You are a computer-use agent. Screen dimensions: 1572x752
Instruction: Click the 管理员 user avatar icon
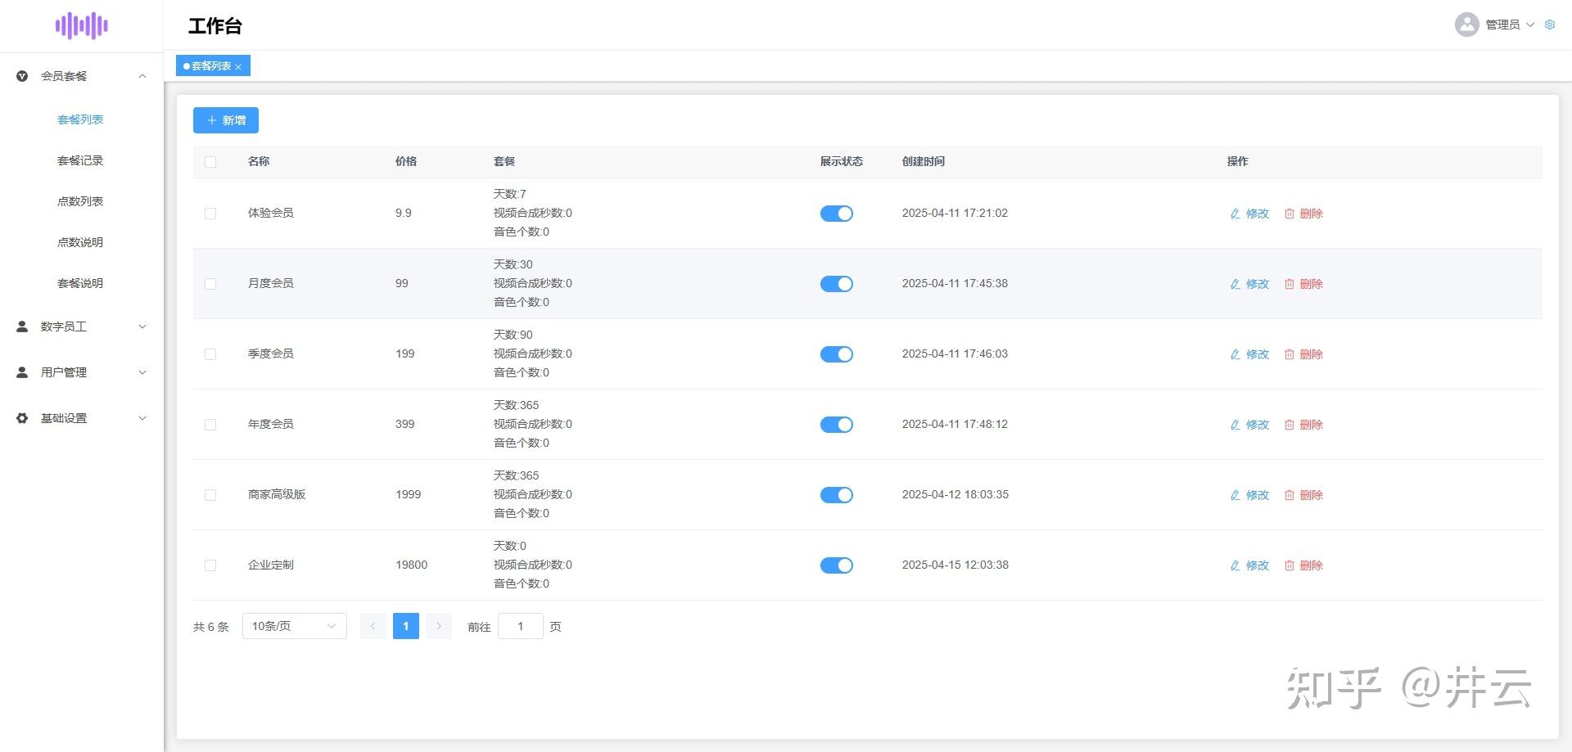[1466, 25]
